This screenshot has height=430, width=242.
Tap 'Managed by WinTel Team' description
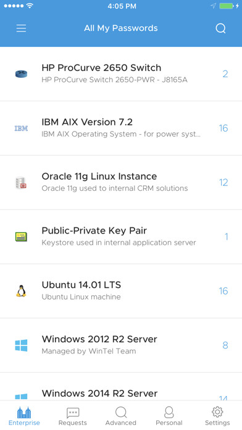pos(89,352)
